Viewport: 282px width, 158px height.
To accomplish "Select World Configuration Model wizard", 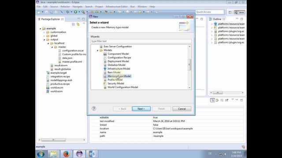I will [123, 87].
